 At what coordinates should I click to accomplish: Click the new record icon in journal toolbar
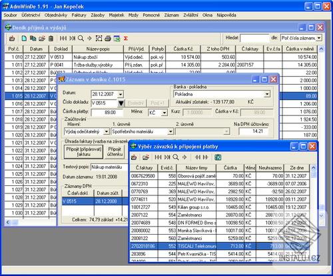coord(24,39)
